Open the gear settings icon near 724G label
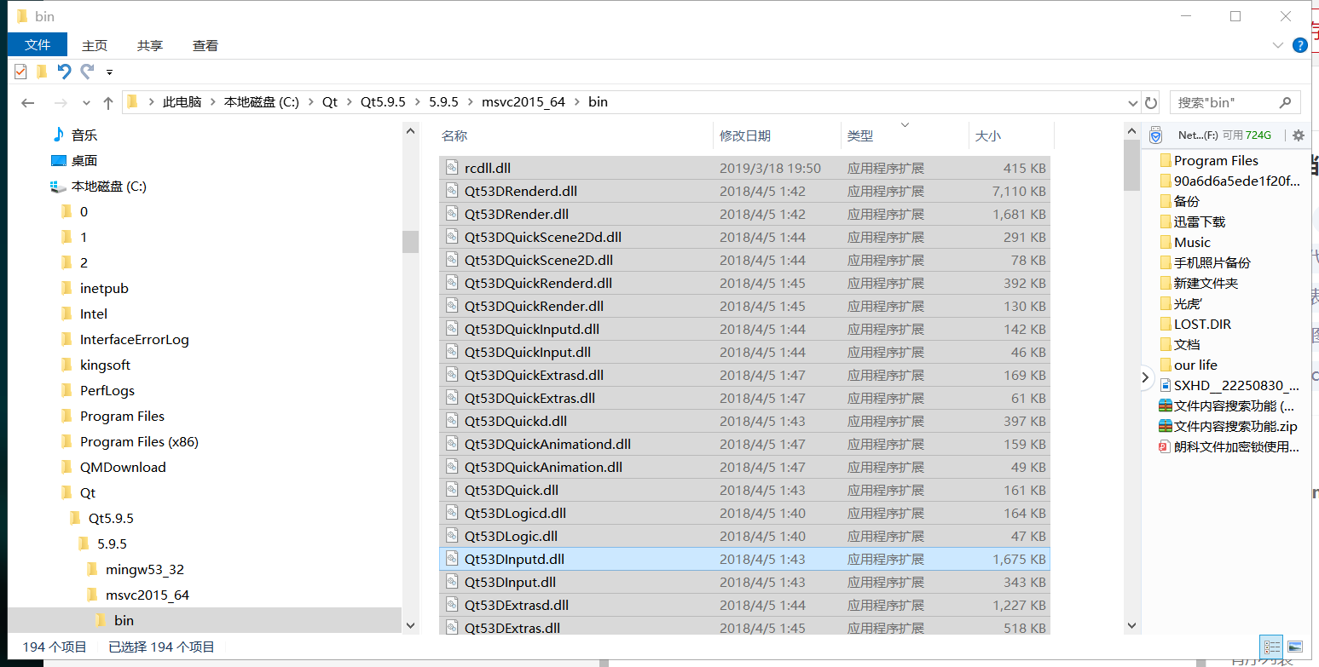 coord(1298,135)
